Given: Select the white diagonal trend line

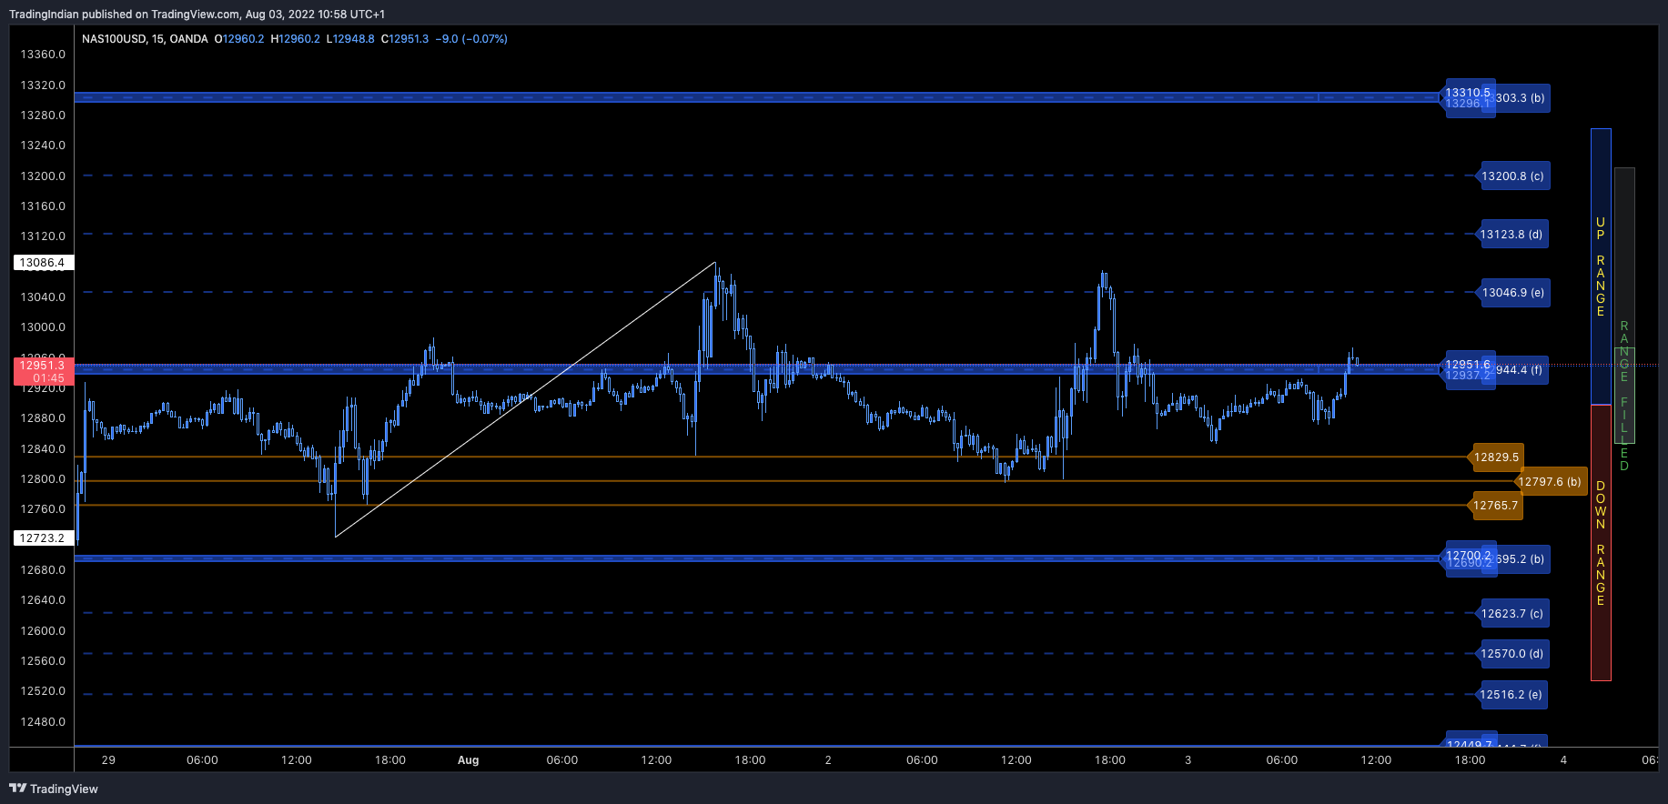Looking at the screenshot, I should tap(525, 400).
